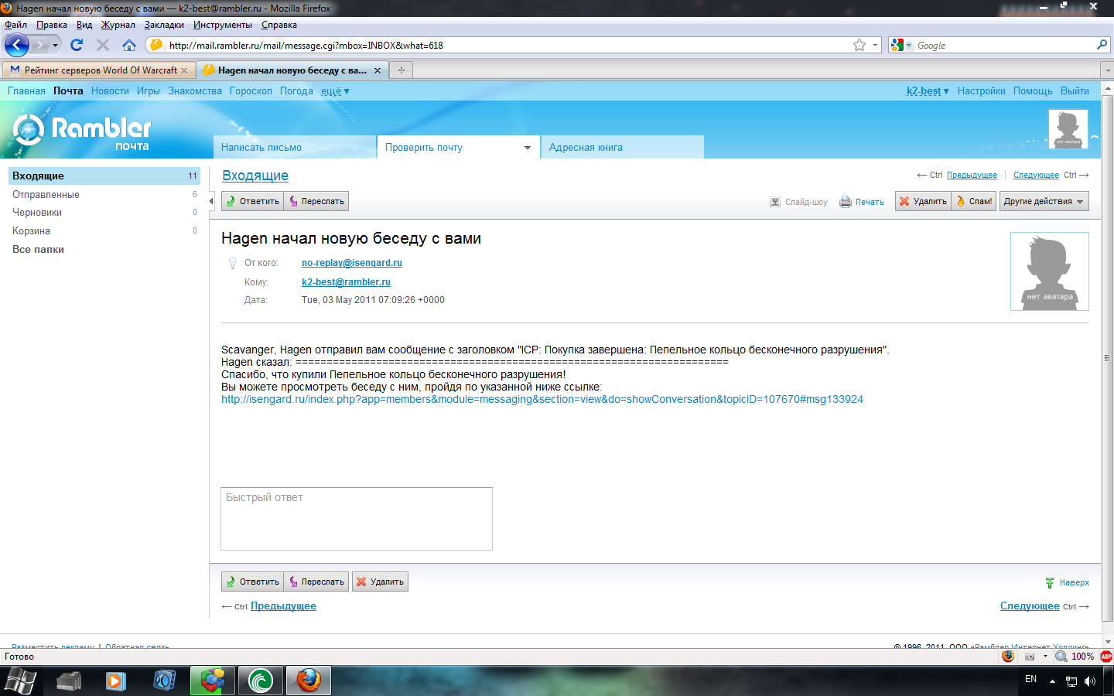Switch to the World Of Warcraft rating tab
1114x696 pixels.
101,70
